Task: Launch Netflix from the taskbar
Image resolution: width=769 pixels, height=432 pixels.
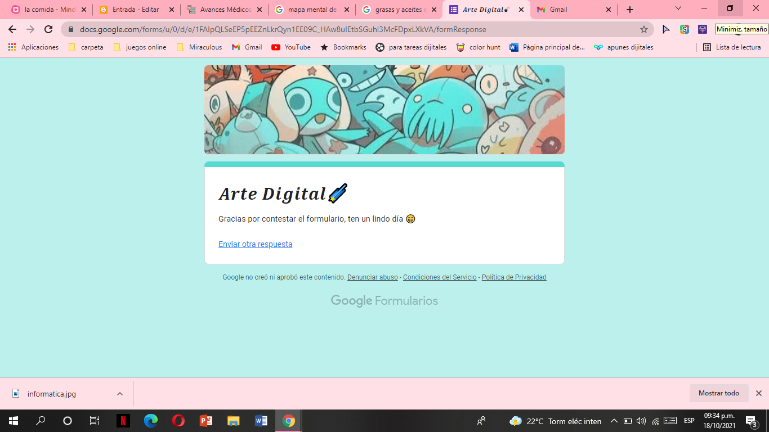Action: pyautogui.click(x=123, y=421)
